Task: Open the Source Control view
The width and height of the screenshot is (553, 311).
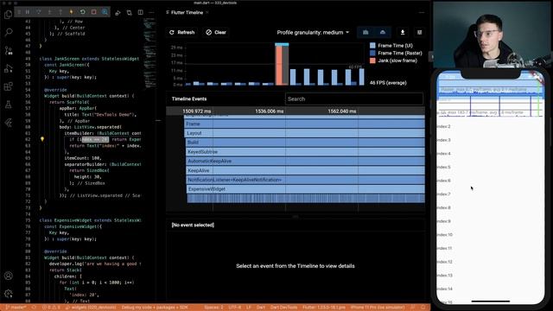Action: point(8,50)
